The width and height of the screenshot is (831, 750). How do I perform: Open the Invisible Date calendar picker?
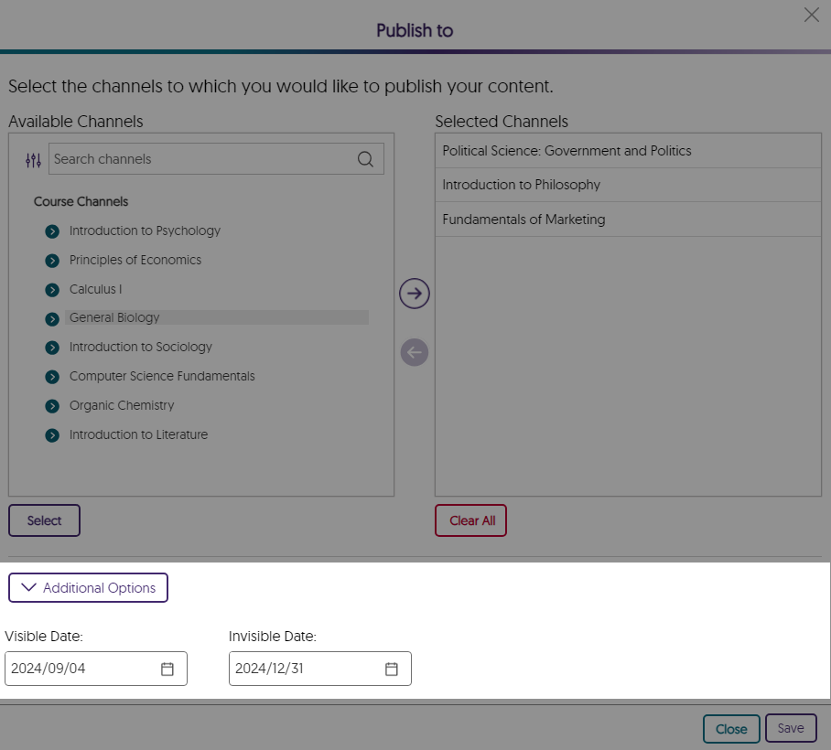391,669
